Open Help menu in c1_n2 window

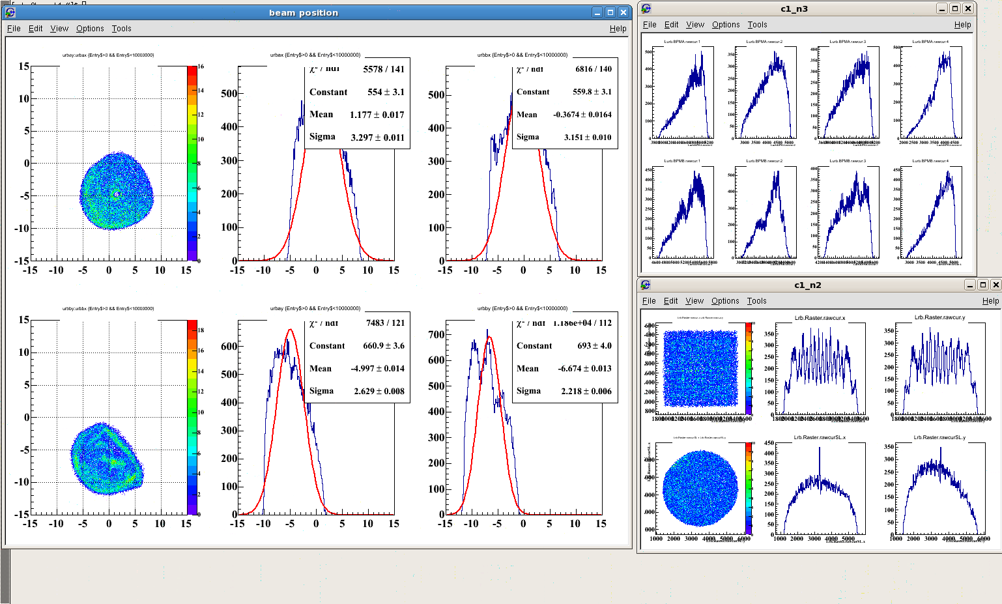pos(991,301)
